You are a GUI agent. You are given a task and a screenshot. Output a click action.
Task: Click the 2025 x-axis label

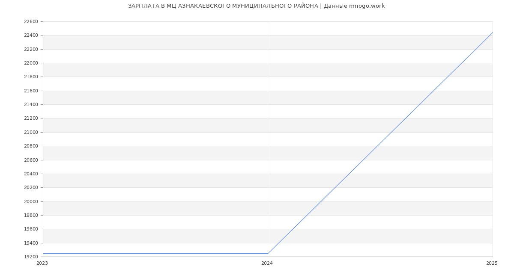pos(492,263)
